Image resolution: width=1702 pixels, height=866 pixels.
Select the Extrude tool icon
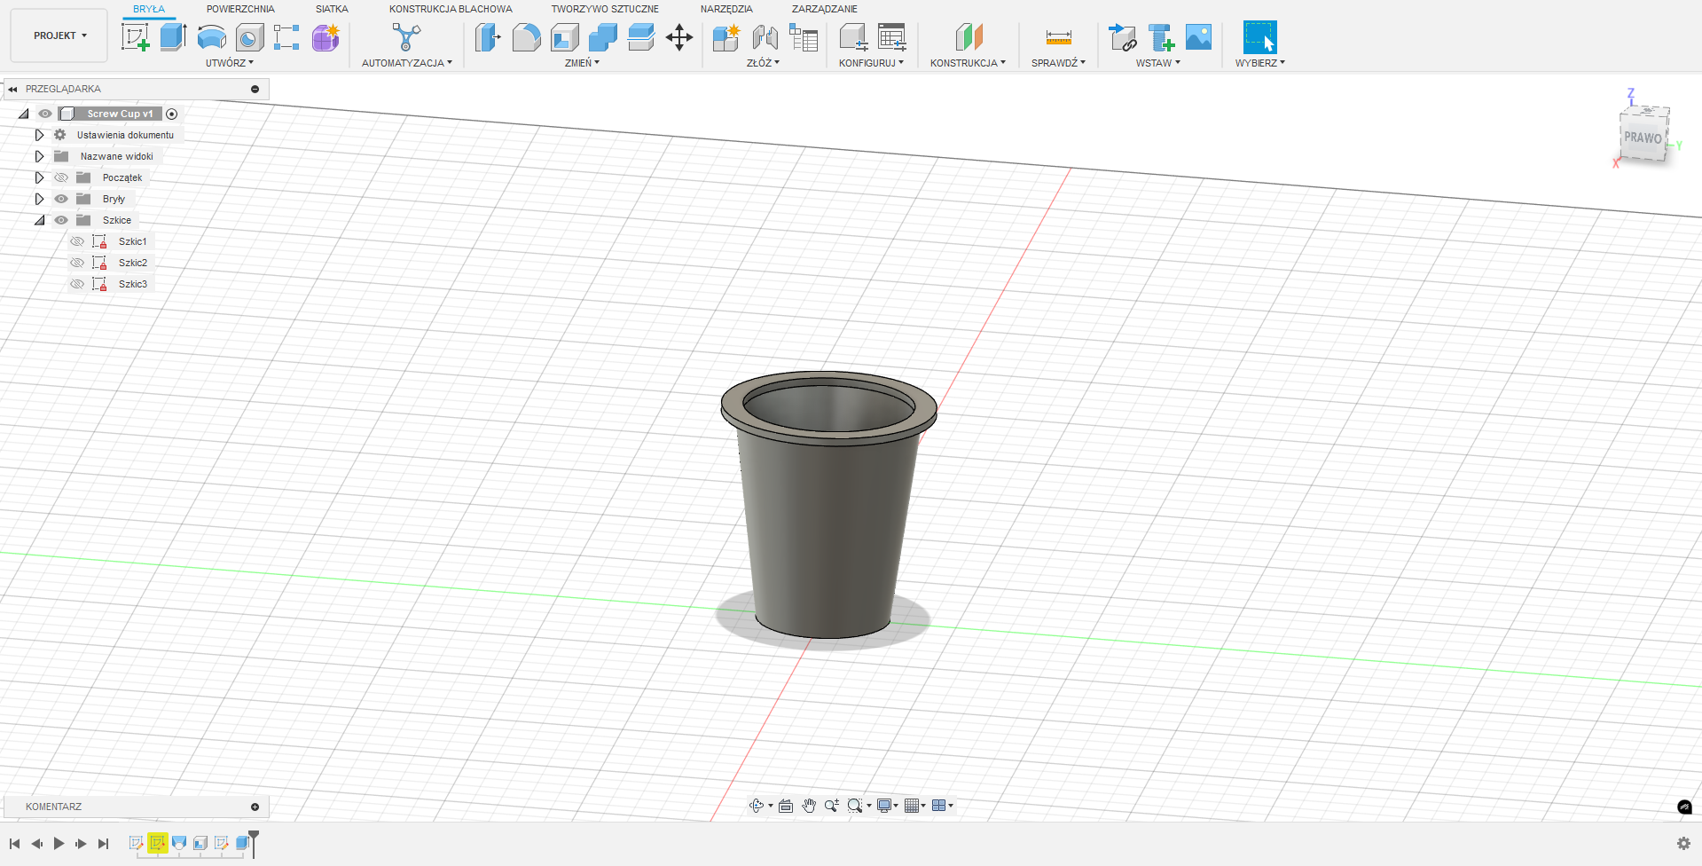(173, 37)
